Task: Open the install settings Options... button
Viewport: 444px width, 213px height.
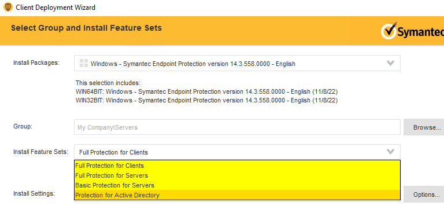Action: click(424, 194)
